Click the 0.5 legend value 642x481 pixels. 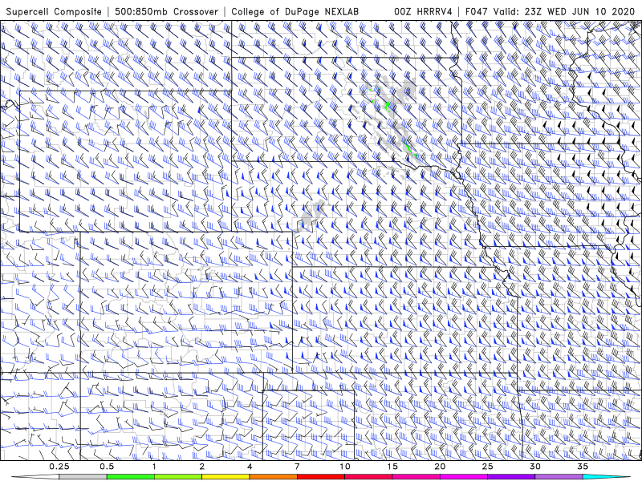[107, 467]
